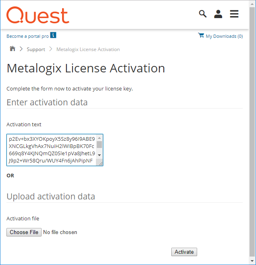Click the Choose File button
This screenshot has height=265, width=256.
24,232
